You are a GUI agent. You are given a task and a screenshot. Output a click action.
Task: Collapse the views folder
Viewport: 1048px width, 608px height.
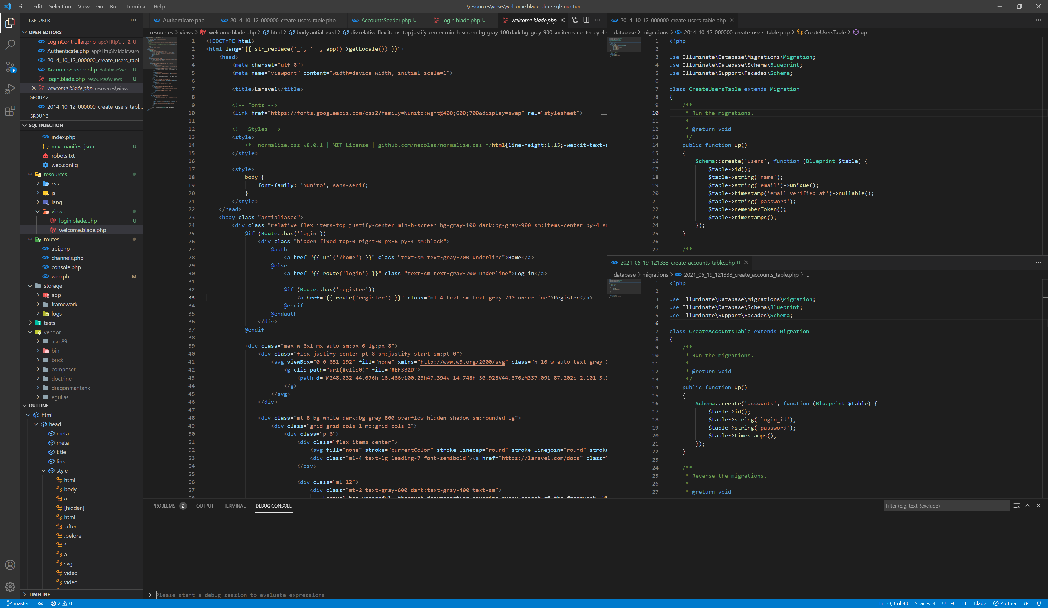(37, 211)
